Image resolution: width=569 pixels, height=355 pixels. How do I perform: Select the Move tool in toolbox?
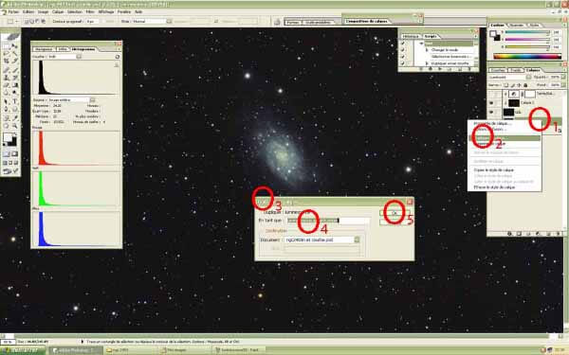(15, 46)
